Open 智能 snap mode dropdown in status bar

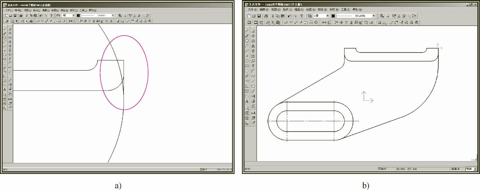475,169
